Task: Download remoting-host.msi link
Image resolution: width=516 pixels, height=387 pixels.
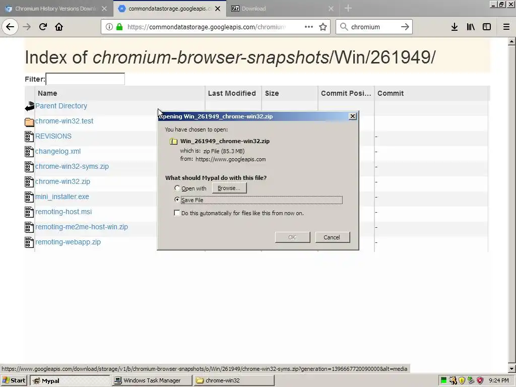Action: tap(63, 212)
